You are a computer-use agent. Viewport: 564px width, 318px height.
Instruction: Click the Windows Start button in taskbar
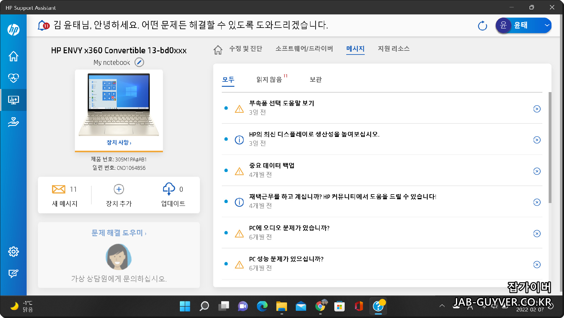coord(185,306)
